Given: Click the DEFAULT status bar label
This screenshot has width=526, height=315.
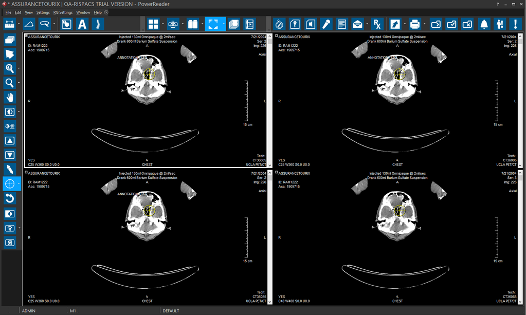Looking at the screenshot, I should pyautogui.click(x=171, y=311).
